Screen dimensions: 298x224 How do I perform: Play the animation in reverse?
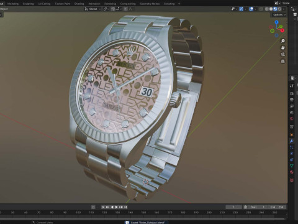[112, 207]
